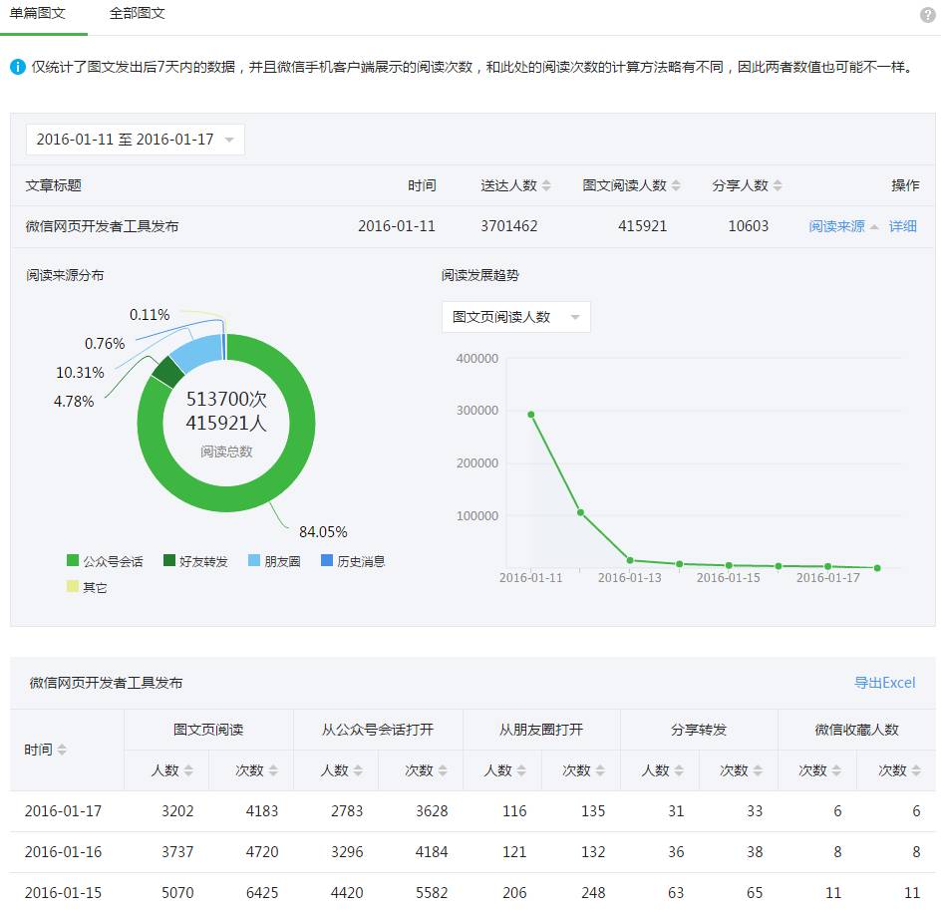The image size is (941, 913).
Task: Toggle 历史消息 legend color swatch
Action: [327, 560]
